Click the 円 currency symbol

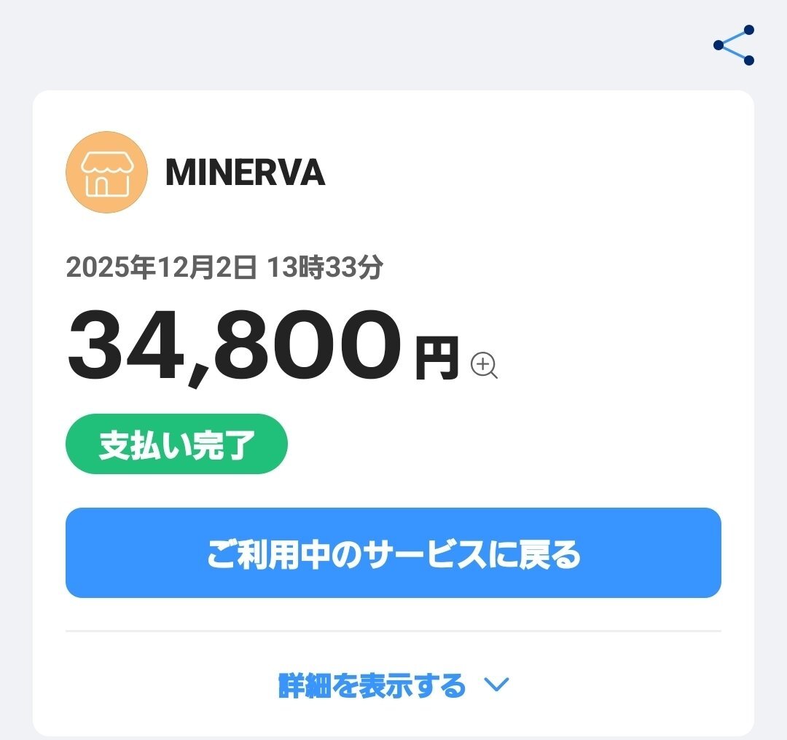pos(437,358)
